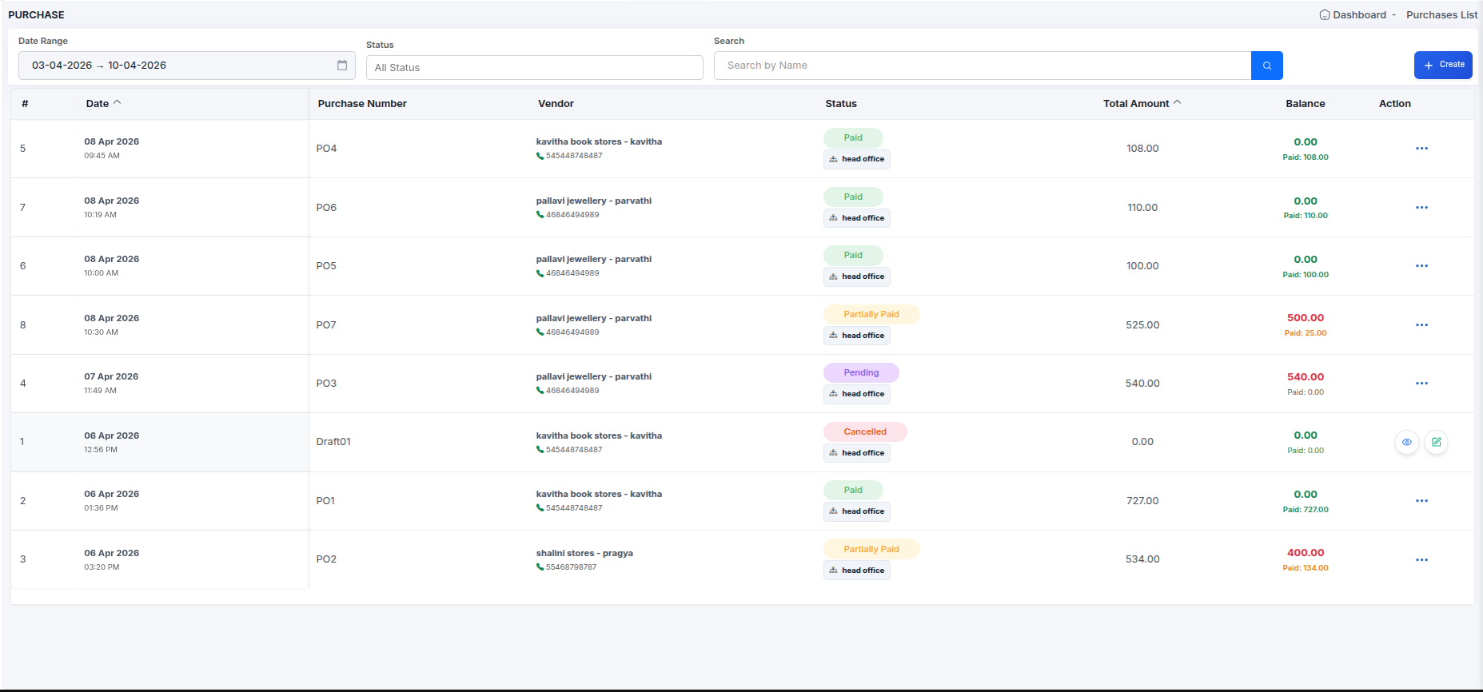Click Purchases List breadcrumb
This screenshot has width=1483, height=692.
(1441, 15)
